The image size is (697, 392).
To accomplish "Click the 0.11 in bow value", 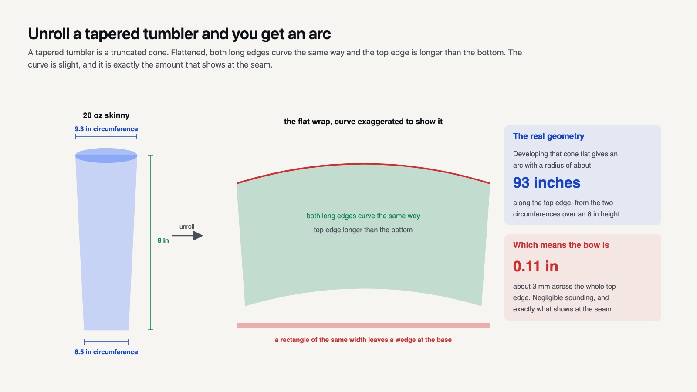I will tap(535, 266).
